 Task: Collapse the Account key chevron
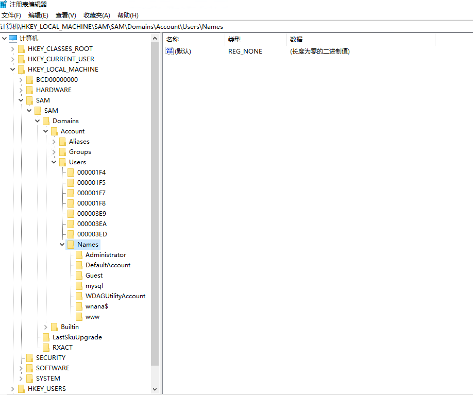(45, 131)
